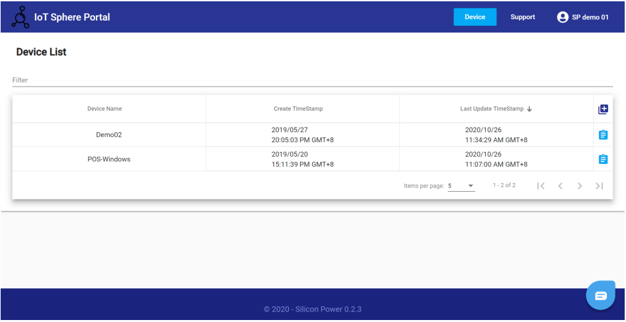The width and height of the screenshot is (626, 322).
Task: Go to the first page of results
Action: coord(541,186)
